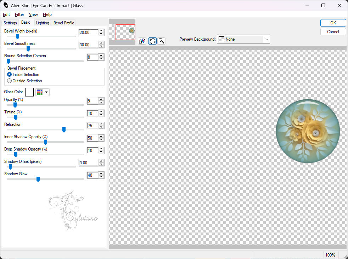Viewport: 348px width, 259px height.
Task: Open the Help menu
Action: point(47,14)
